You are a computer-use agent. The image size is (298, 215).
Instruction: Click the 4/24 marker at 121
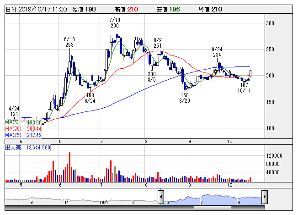pyautogui.click(x=14, y=110)
